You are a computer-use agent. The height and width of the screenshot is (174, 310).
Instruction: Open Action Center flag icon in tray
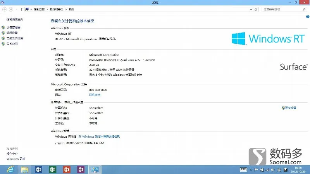(257, 170)
